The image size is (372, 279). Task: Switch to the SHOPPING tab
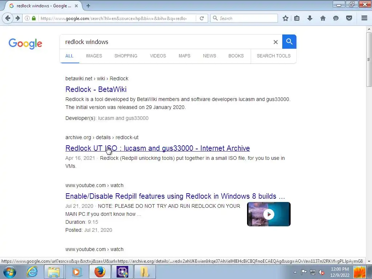[x=126, y=56]
